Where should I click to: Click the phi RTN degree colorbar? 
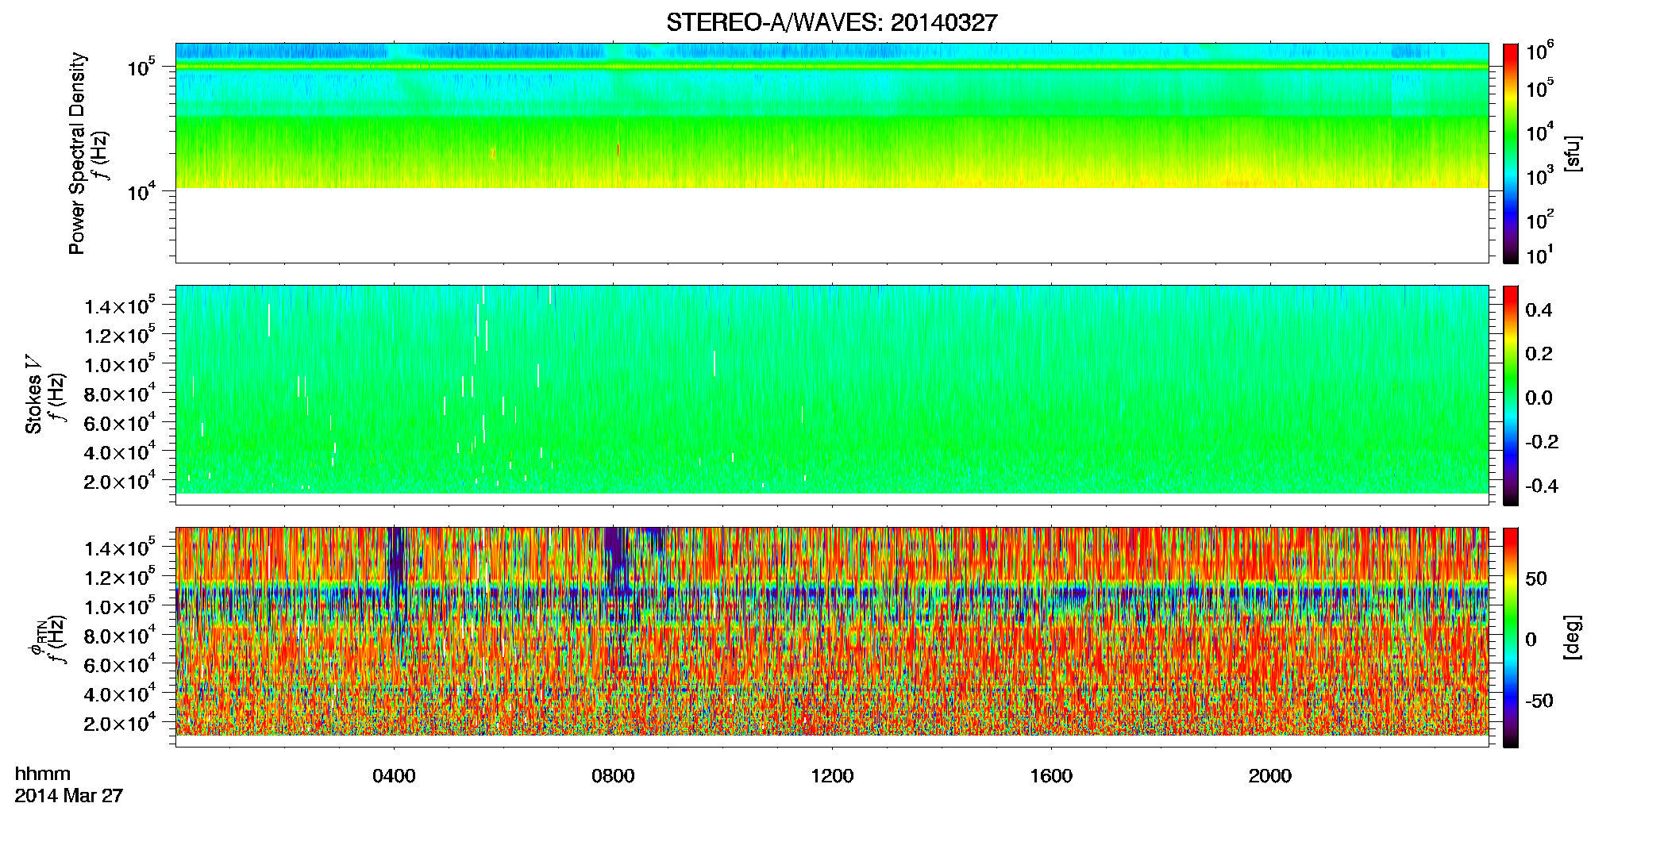pos(1511,637)
